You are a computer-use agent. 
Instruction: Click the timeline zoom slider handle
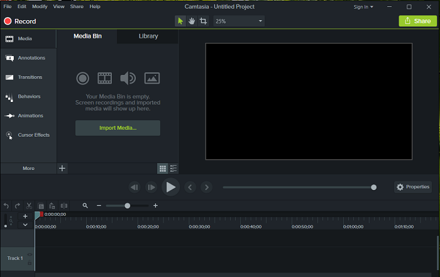(128, 206)
